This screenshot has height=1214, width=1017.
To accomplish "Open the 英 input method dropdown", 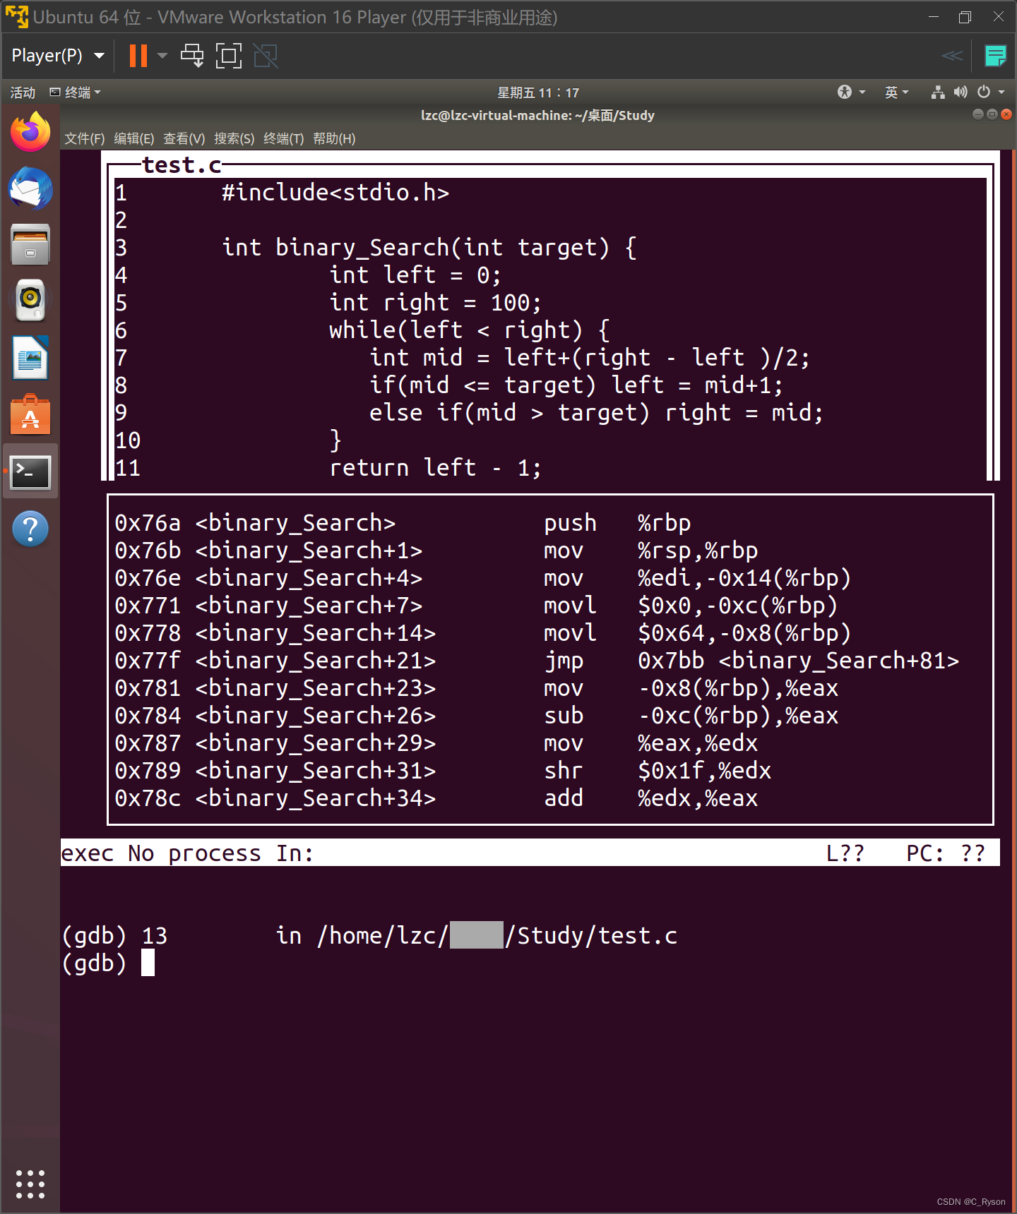I will (x=896, y=92).
